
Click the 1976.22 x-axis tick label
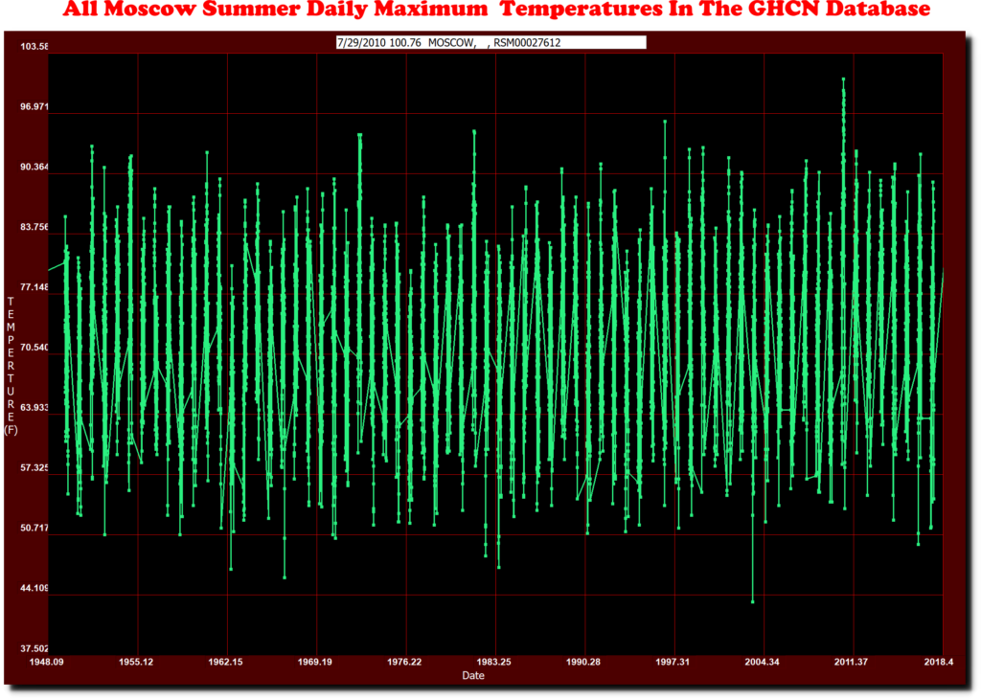[404, 662]
